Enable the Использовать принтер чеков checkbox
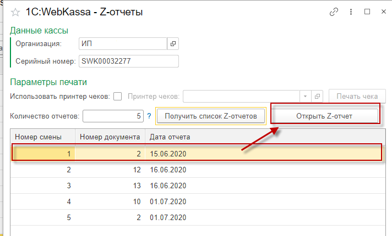The image size is (392, 236). coord(117,96)
